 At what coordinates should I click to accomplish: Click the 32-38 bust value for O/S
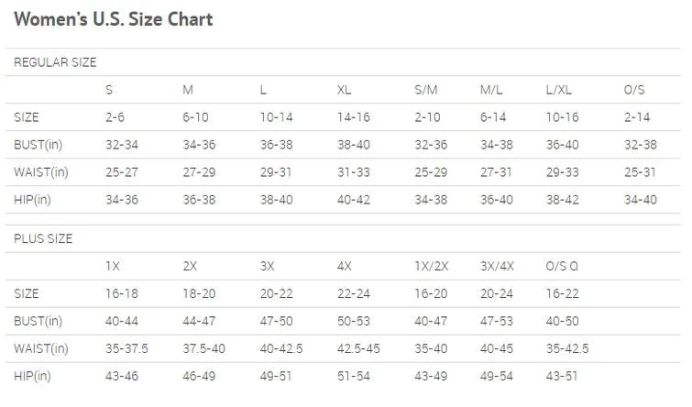[x=641, y=145]
